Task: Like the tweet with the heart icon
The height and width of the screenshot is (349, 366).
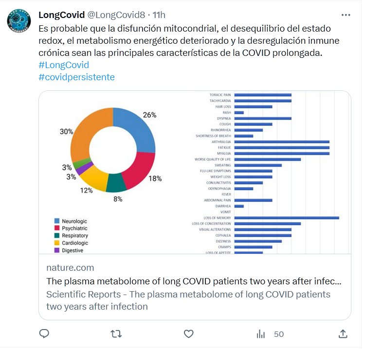Action: pos(188,334)
